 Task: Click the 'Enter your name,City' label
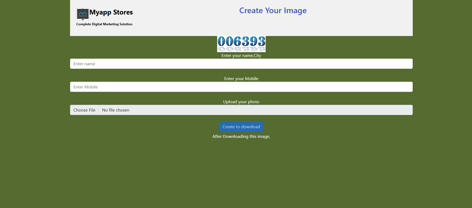pyautogui.click(x=241, y=56)
